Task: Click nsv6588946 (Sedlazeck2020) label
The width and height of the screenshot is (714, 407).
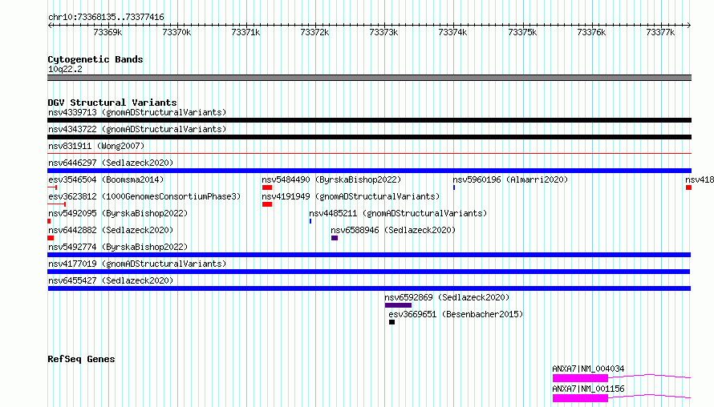Action: pos(393,230)
